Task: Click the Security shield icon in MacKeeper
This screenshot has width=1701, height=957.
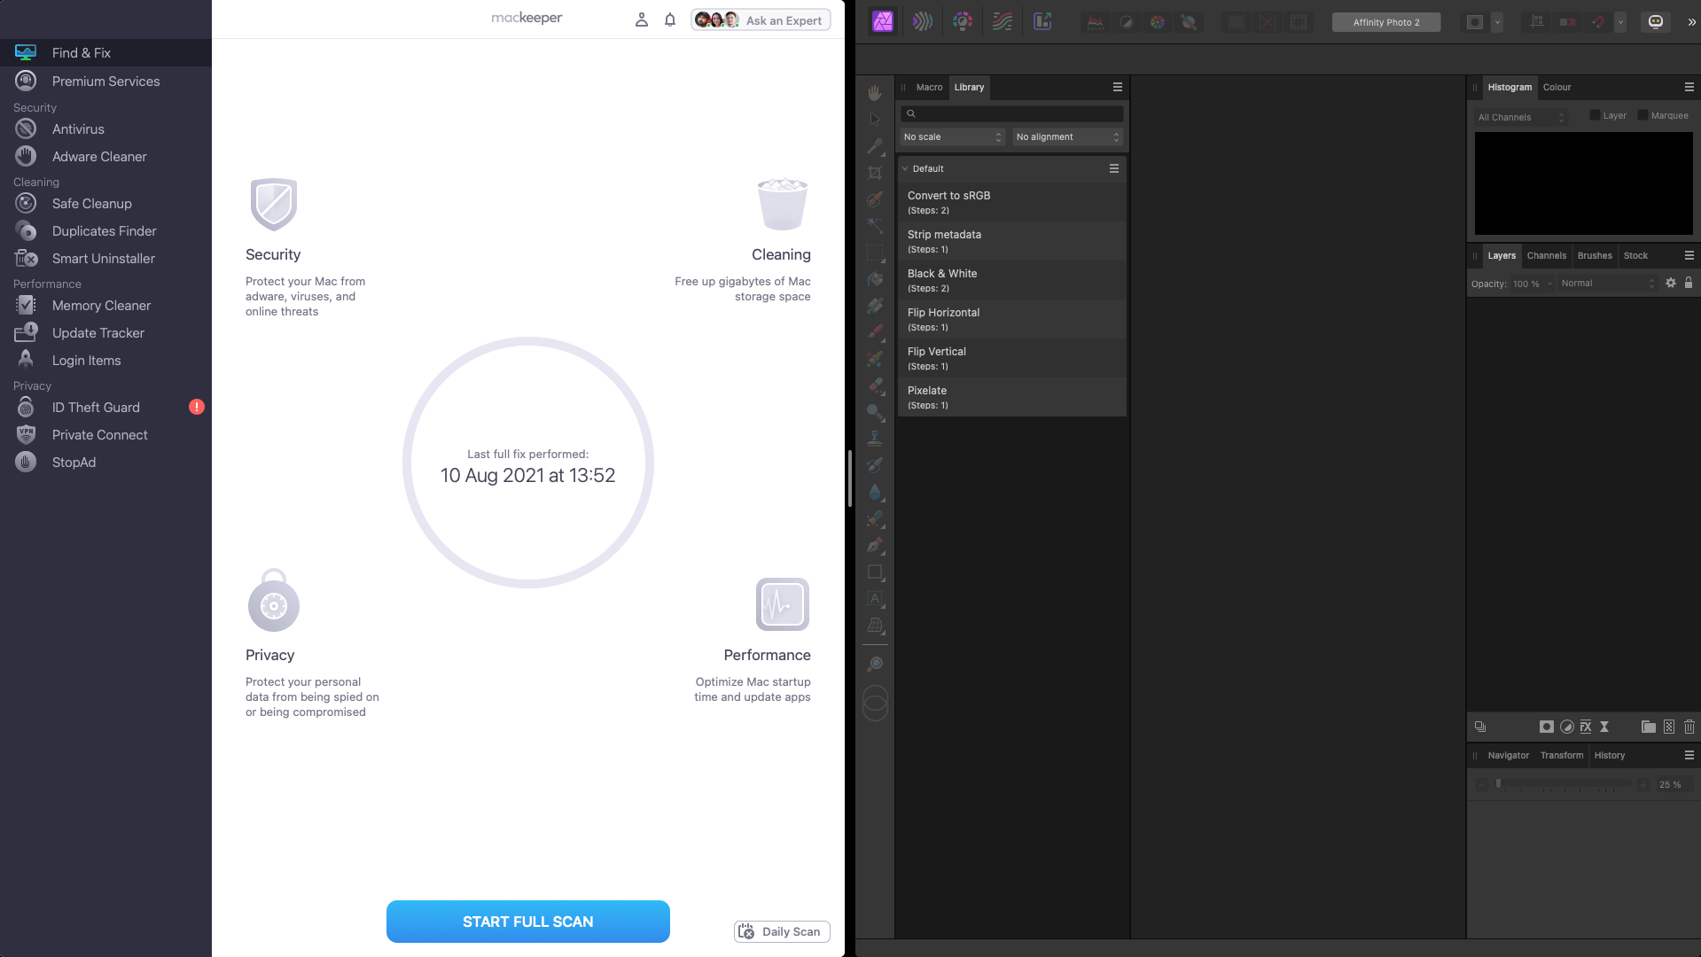Action: tap(274, 204)
